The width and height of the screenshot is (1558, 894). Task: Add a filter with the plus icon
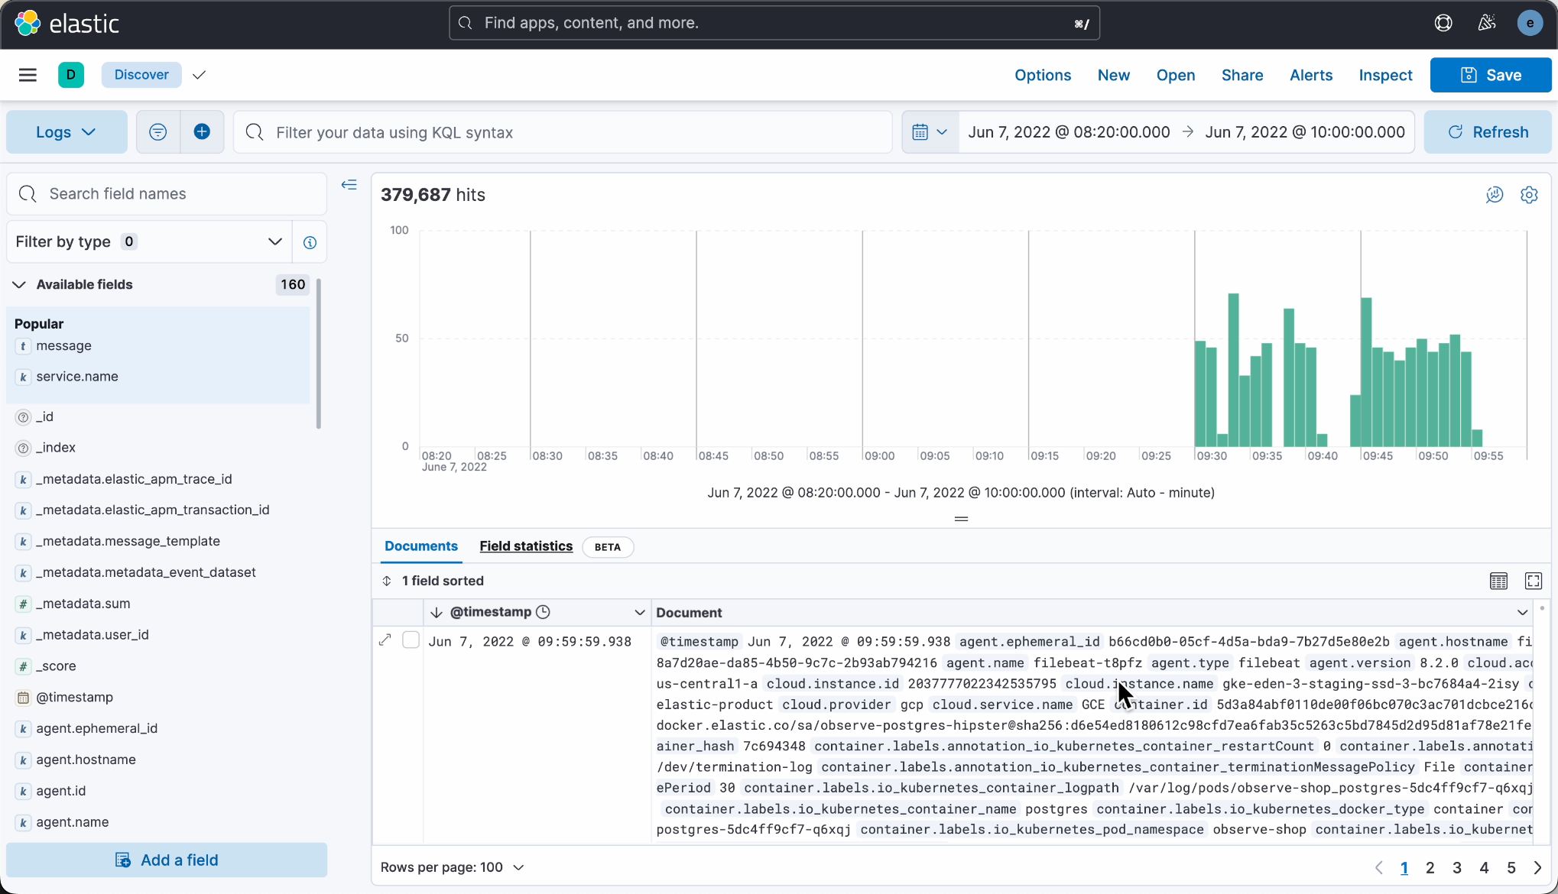[202, 132]
